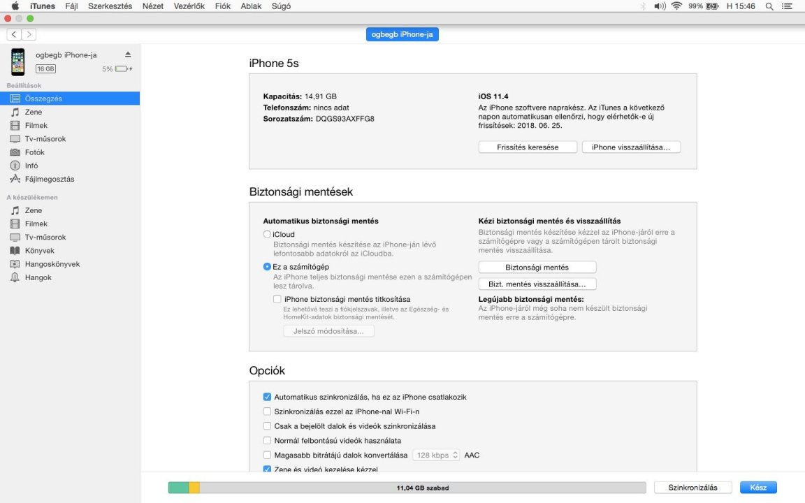Click the volume icon in menu bar
This screenshot has height=503, width=805.
(x=660, y=6)
